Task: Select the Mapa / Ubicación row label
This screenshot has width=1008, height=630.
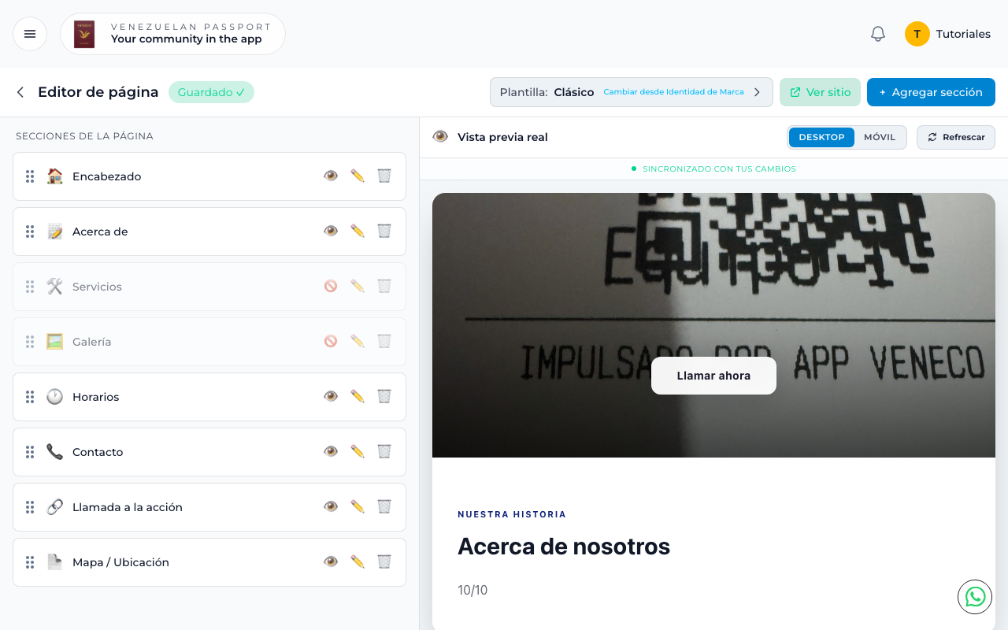Action: click(120, 562)
